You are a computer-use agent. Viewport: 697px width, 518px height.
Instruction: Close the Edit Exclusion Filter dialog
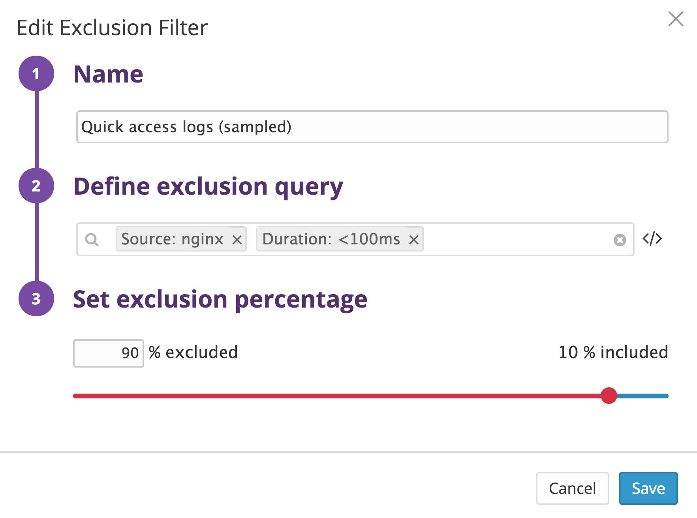coord(676,19)
